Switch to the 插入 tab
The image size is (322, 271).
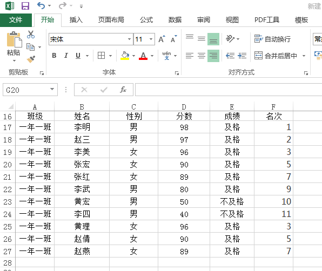(x=76, y=20)
